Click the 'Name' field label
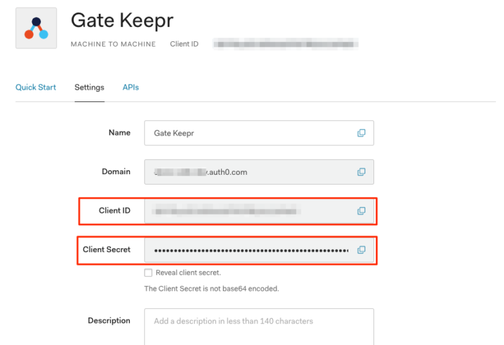The image size is (504, 345). coord(119,133)
